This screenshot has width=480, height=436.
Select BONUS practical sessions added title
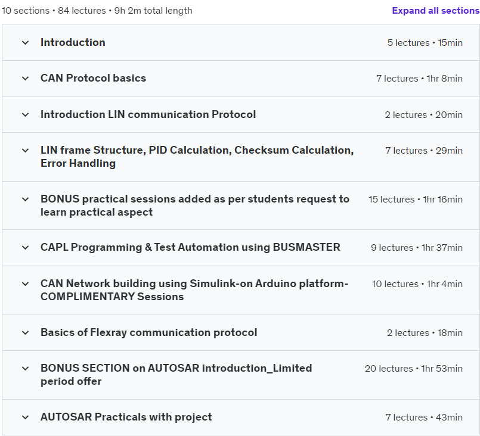tap(195, 205)
